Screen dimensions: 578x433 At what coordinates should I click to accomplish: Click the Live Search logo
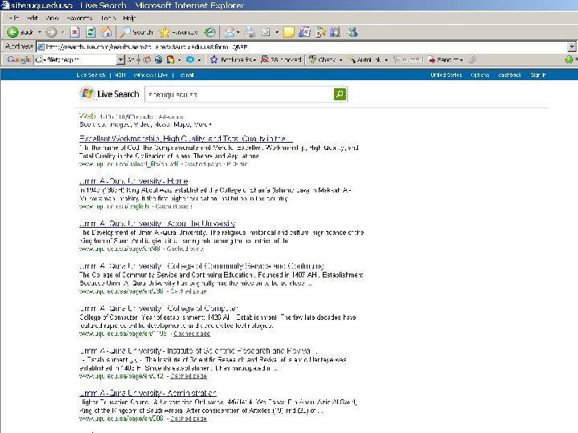point(109,94)
